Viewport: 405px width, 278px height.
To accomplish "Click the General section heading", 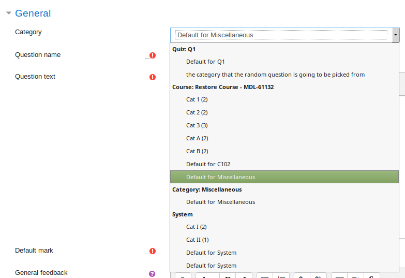I will point(33,13).
